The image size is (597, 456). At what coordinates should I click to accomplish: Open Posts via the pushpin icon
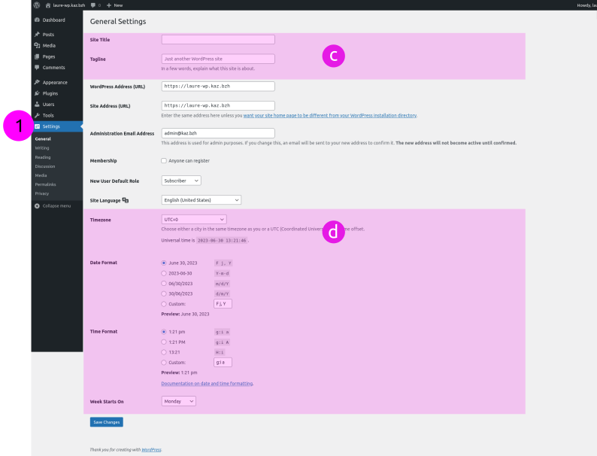pos(37,35)
